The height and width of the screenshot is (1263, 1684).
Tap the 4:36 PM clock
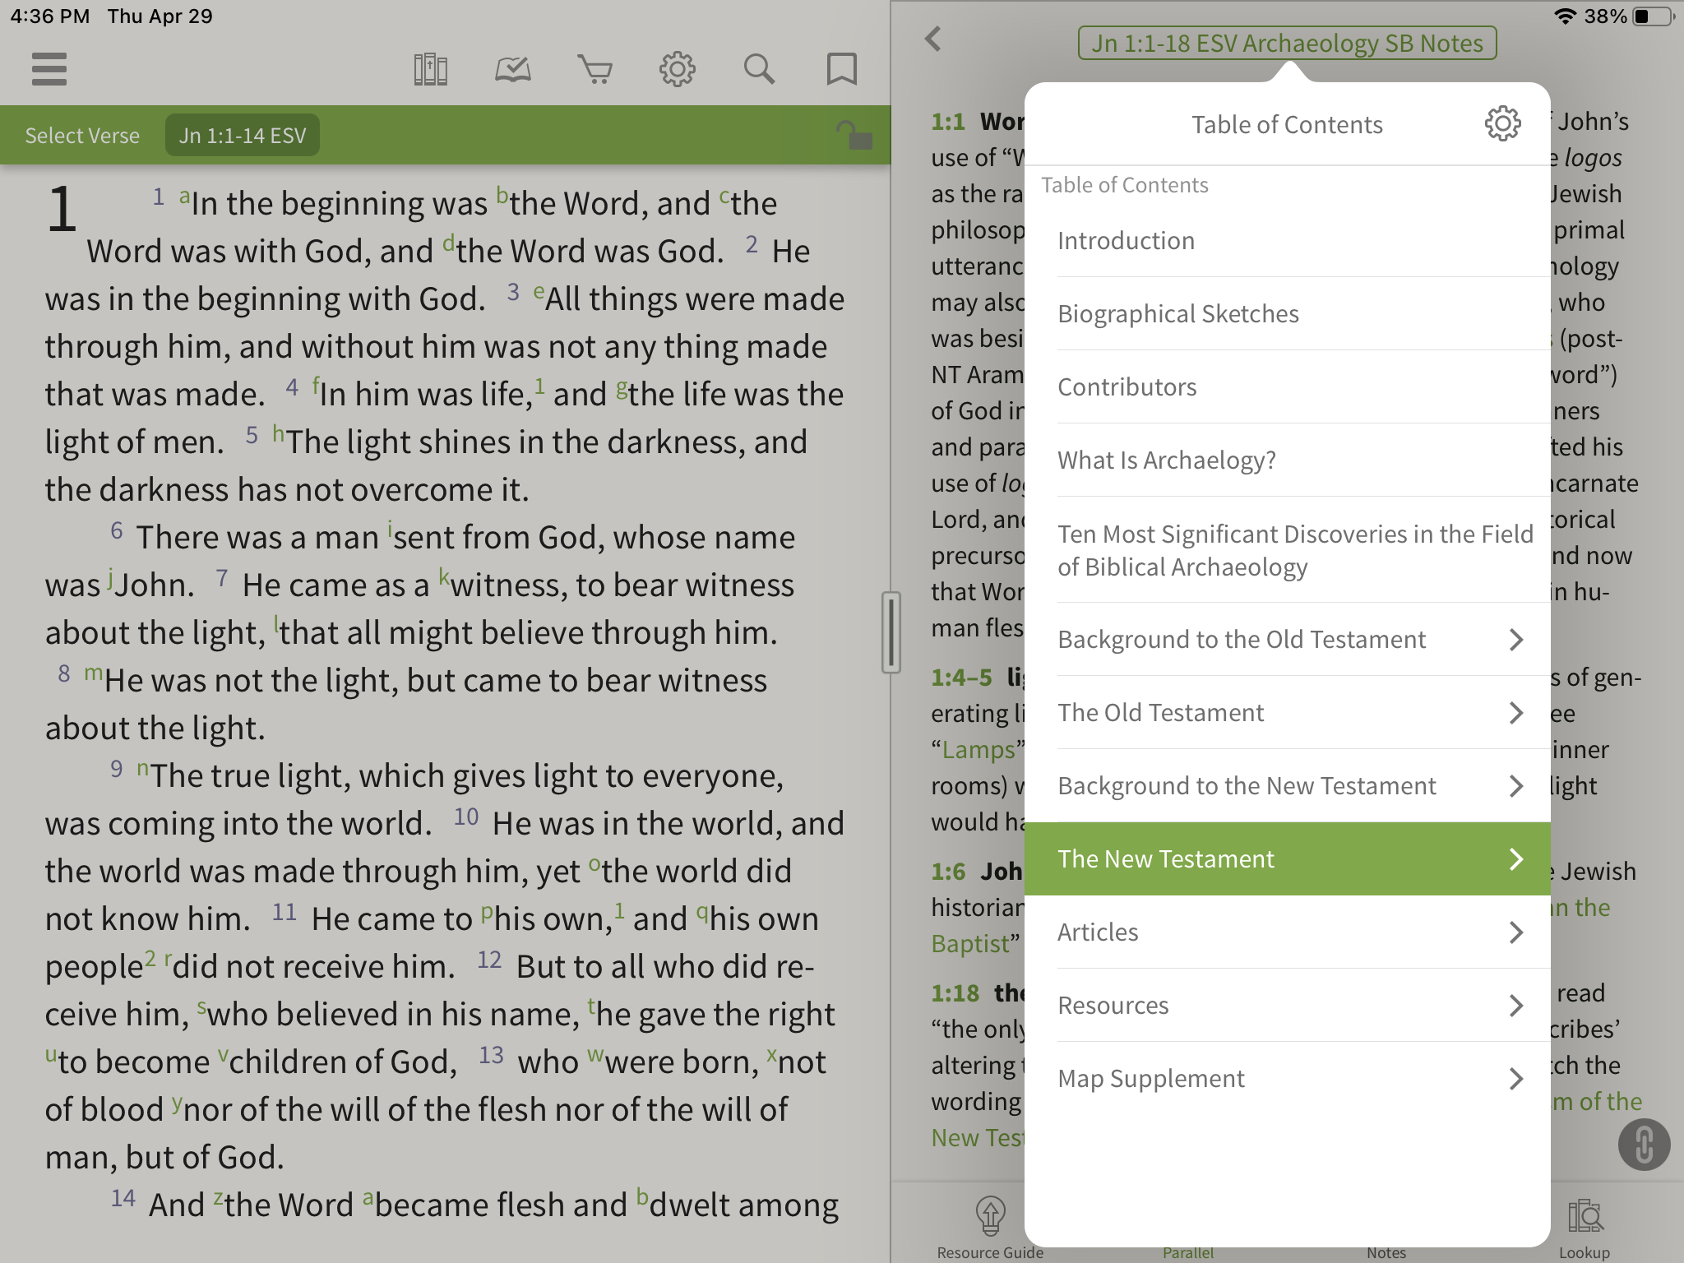click(49, 16)
